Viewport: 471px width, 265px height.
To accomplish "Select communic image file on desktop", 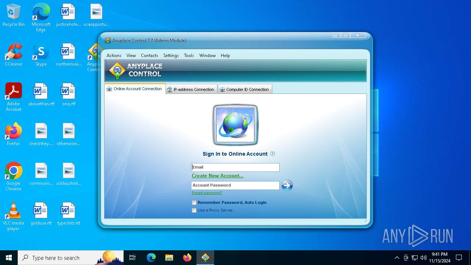I will click(x=41, y=174).
